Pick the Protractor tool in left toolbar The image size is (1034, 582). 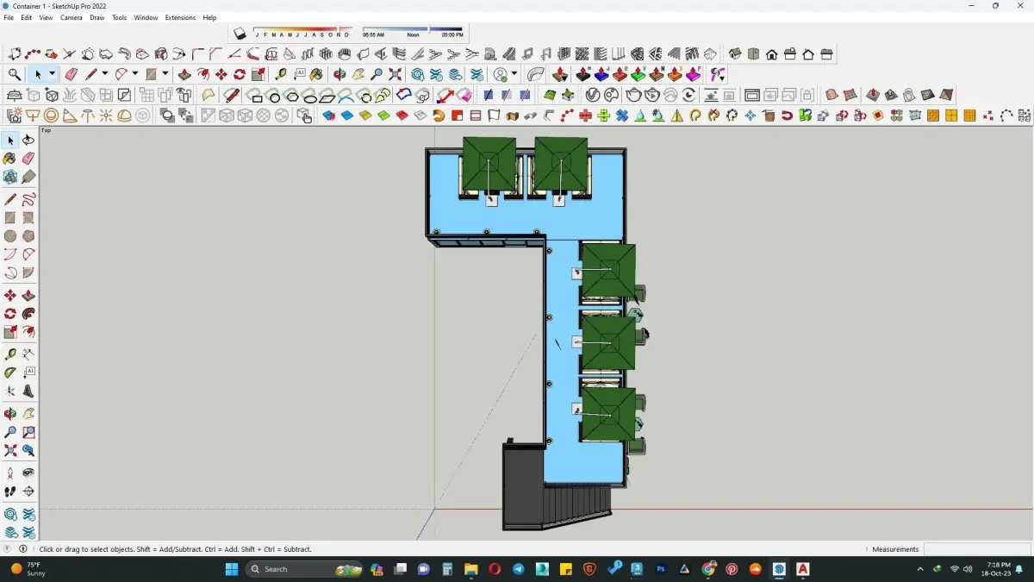pyautogui.click(x=10, y=372)
